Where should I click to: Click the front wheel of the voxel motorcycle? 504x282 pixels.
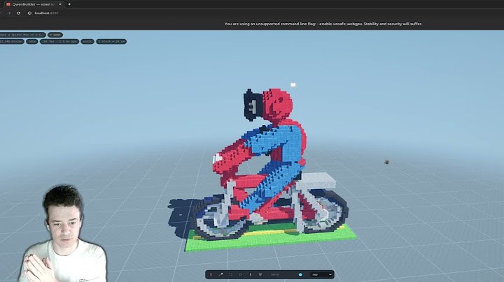tap(220, 218)
